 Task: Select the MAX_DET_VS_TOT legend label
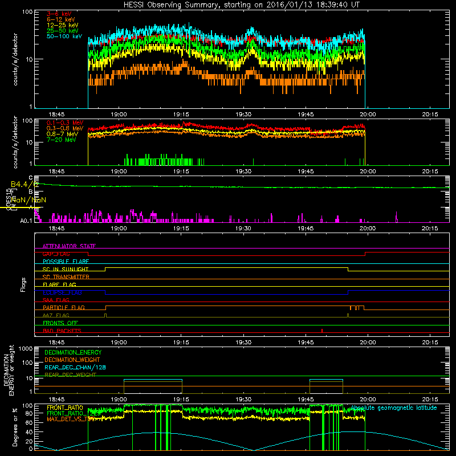point(71,419)
